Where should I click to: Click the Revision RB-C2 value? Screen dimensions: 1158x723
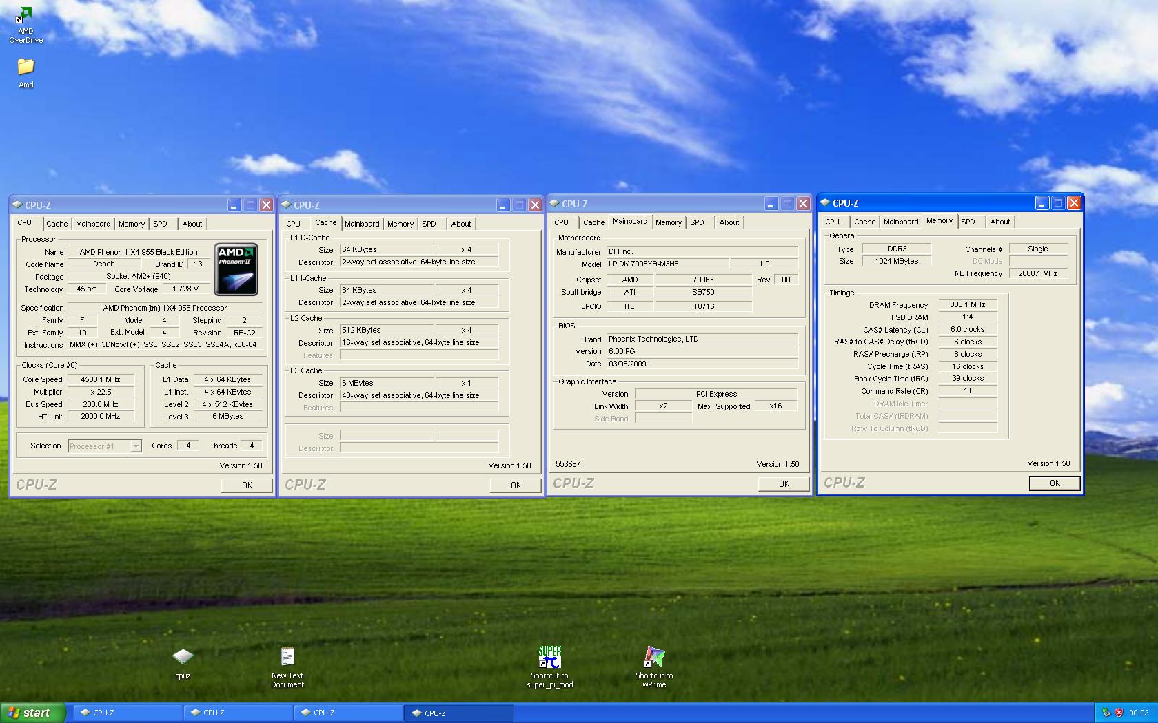point(244,333)
